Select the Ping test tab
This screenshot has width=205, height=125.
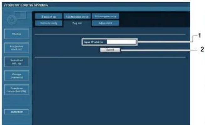77,23
